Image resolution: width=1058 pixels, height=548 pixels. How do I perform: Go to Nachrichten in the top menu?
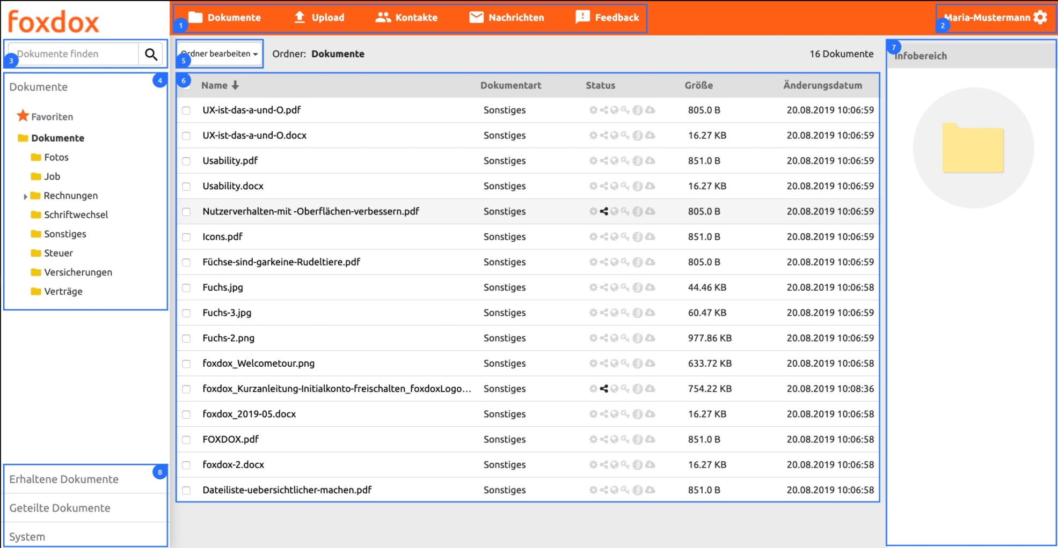tap(507, 17)
